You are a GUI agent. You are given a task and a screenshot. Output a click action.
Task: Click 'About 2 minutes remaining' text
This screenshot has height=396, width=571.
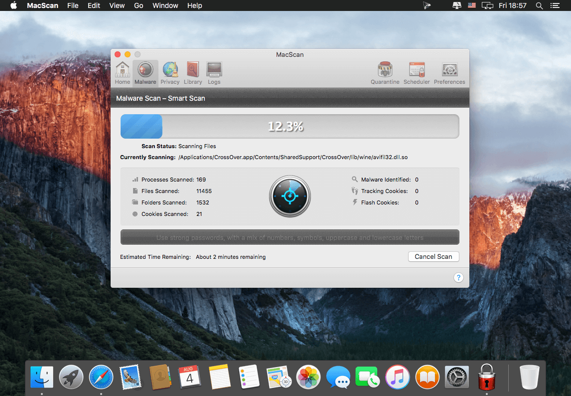tap(231, 257)
